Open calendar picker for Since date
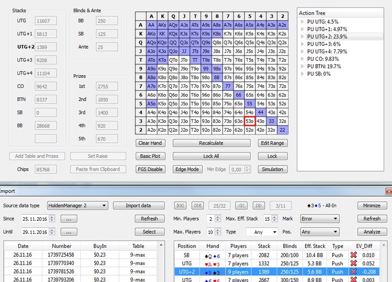This screenshot has width=392, height=282. click(69, 219)
